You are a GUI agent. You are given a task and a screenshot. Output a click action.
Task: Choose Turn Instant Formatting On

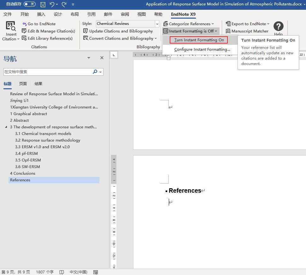pyautogui.click(x=199, y=40)
